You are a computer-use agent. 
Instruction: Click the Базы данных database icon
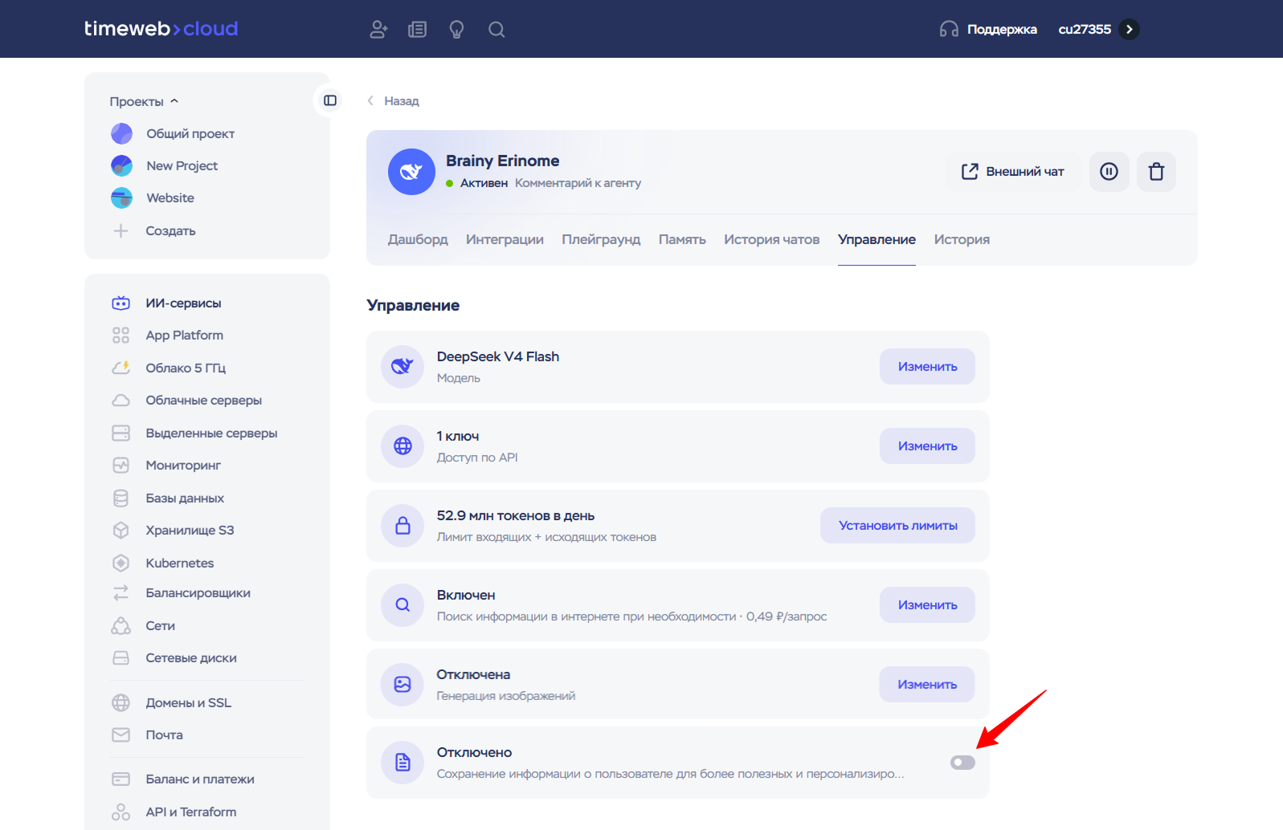click(x=121, y=498)
